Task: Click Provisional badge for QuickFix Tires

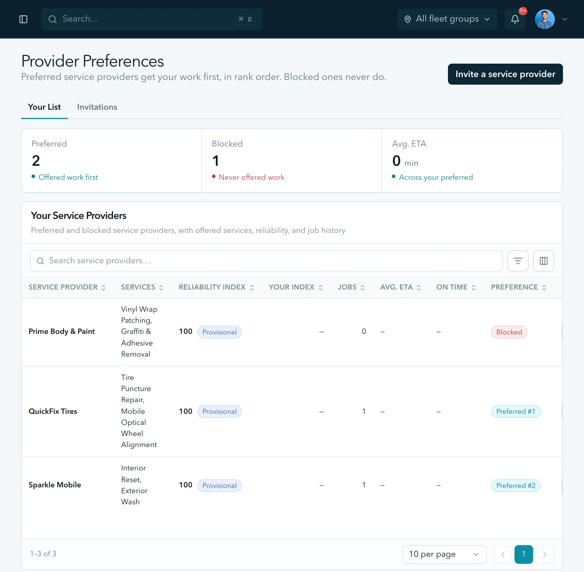Action: point(219,411)
